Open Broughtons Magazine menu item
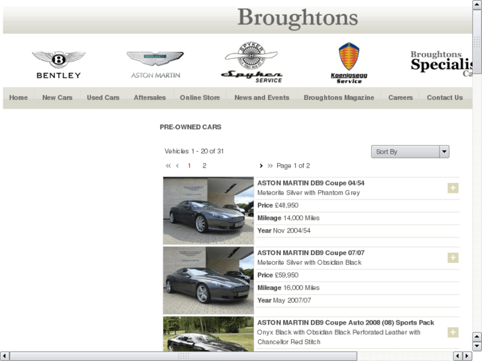482x361 pixels. coord(339,97)
